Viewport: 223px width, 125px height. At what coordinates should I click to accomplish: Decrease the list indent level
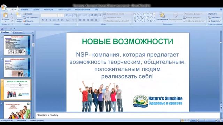pos(92,15)
